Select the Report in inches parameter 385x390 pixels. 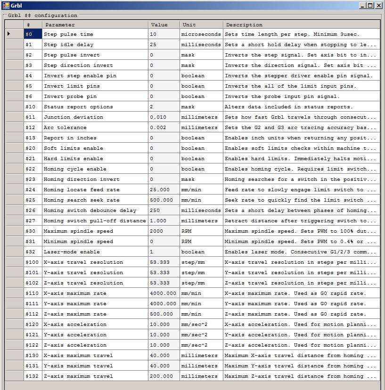click(95, 138)
